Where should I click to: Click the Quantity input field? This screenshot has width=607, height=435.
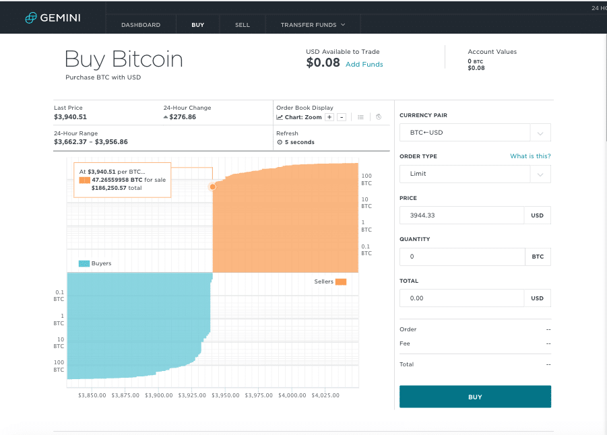coord(461,257)
